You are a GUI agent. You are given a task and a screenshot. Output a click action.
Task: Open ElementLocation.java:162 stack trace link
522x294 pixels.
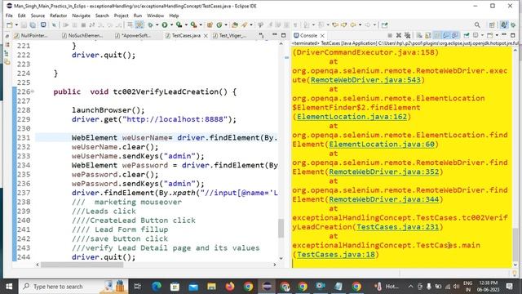pyautogui.click(x=352, y=117)
